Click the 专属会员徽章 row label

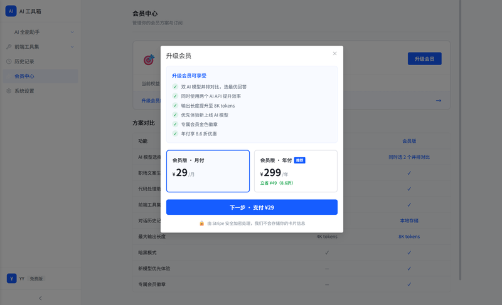152,284
